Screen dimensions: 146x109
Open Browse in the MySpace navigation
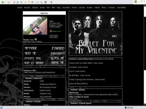tap(27, 8)
